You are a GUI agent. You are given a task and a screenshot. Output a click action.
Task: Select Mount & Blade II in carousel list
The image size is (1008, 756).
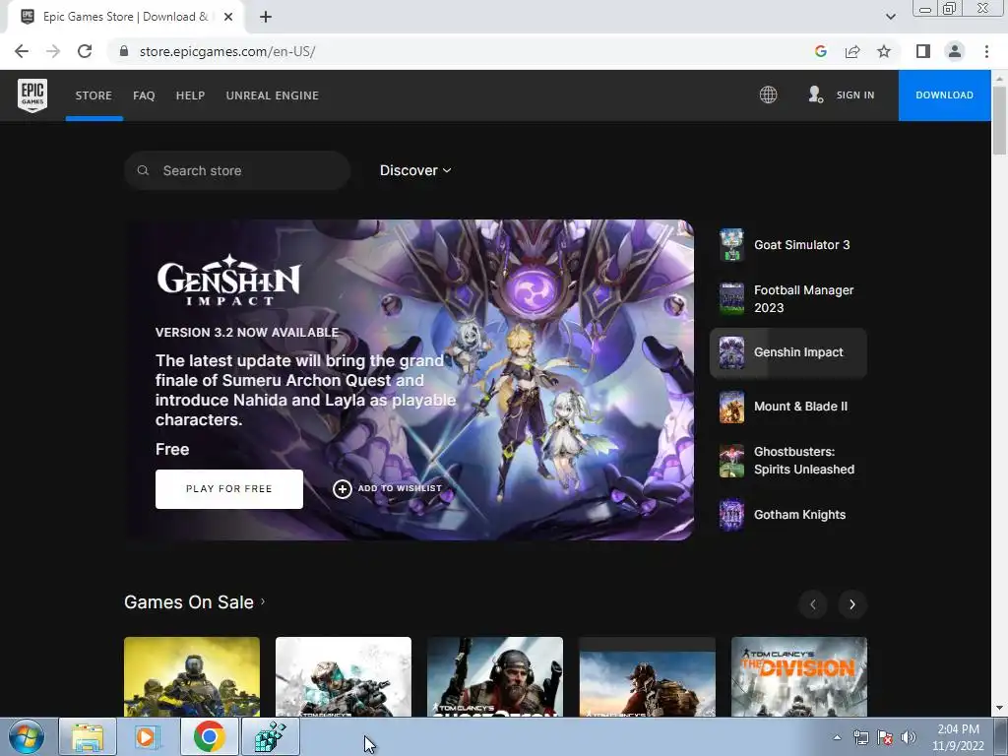pyautogui.click(x=788, y=407)
